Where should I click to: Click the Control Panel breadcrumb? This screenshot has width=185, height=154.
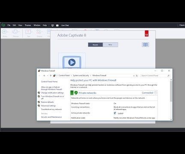(64, 75)
